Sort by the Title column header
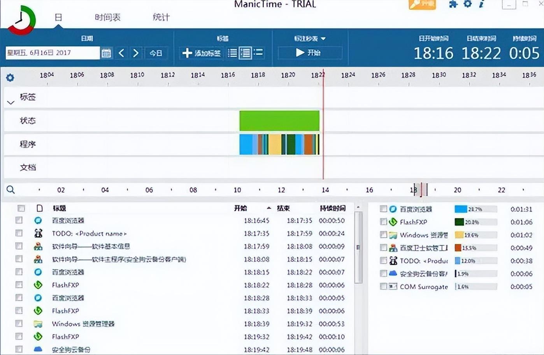This screenshot has width=544, height=355. (x=60, y=208)
